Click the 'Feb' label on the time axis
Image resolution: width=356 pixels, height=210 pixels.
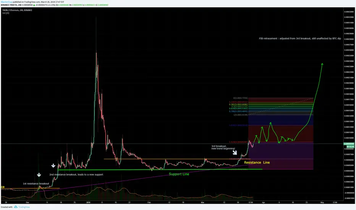(149, 202)
